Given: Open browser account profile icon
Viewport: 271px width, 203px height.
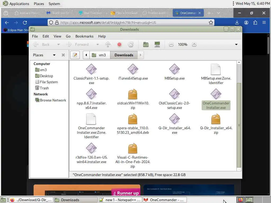Looking at the screenshot, I should pos(246,23).
